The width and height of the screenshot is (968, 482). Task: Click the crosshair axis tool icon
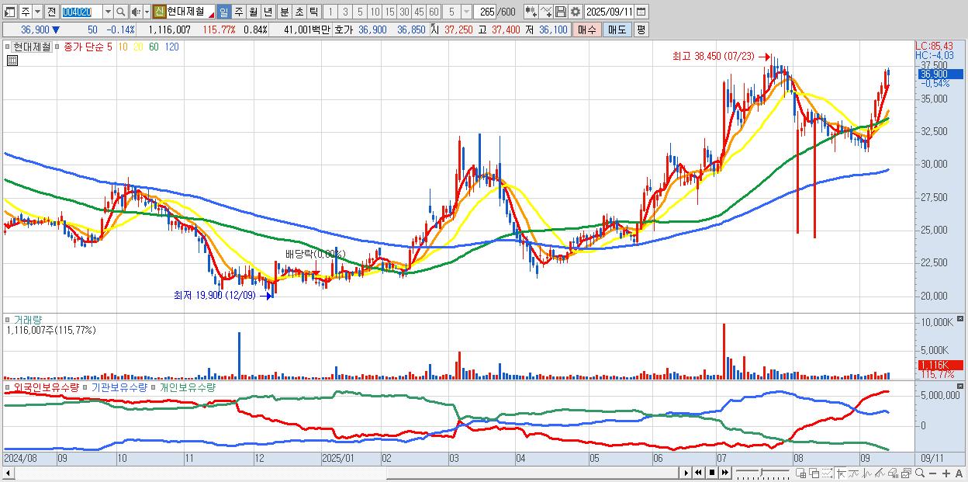(842, 473)
